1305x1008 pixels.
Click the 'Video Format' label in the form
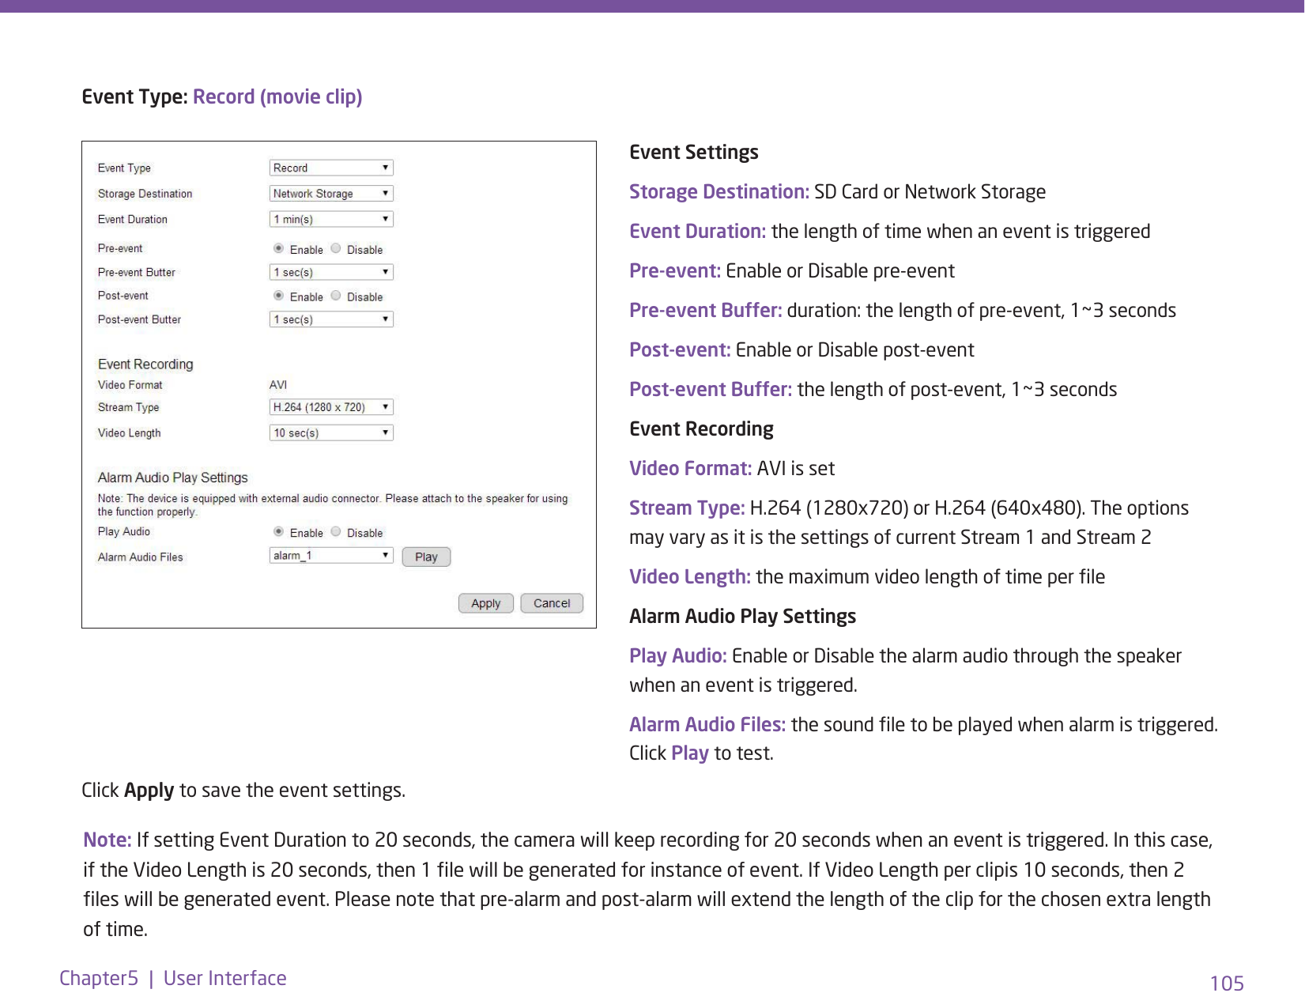click(130, 385)
